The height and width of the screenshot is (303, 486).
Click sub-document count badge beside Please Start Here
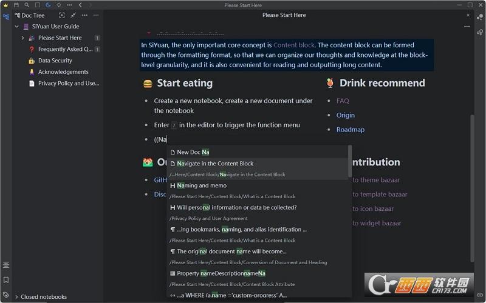[x=97, y=38]
